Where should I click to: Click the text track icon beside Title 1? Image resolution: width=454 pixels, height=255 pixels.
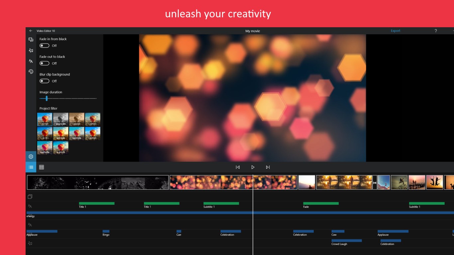(30, 206)
